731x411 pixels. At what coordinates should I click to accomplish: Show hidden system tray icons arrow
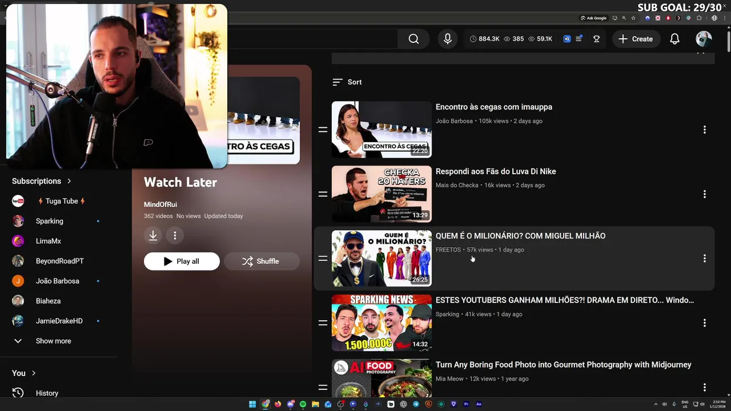click(x=656, y=404)
